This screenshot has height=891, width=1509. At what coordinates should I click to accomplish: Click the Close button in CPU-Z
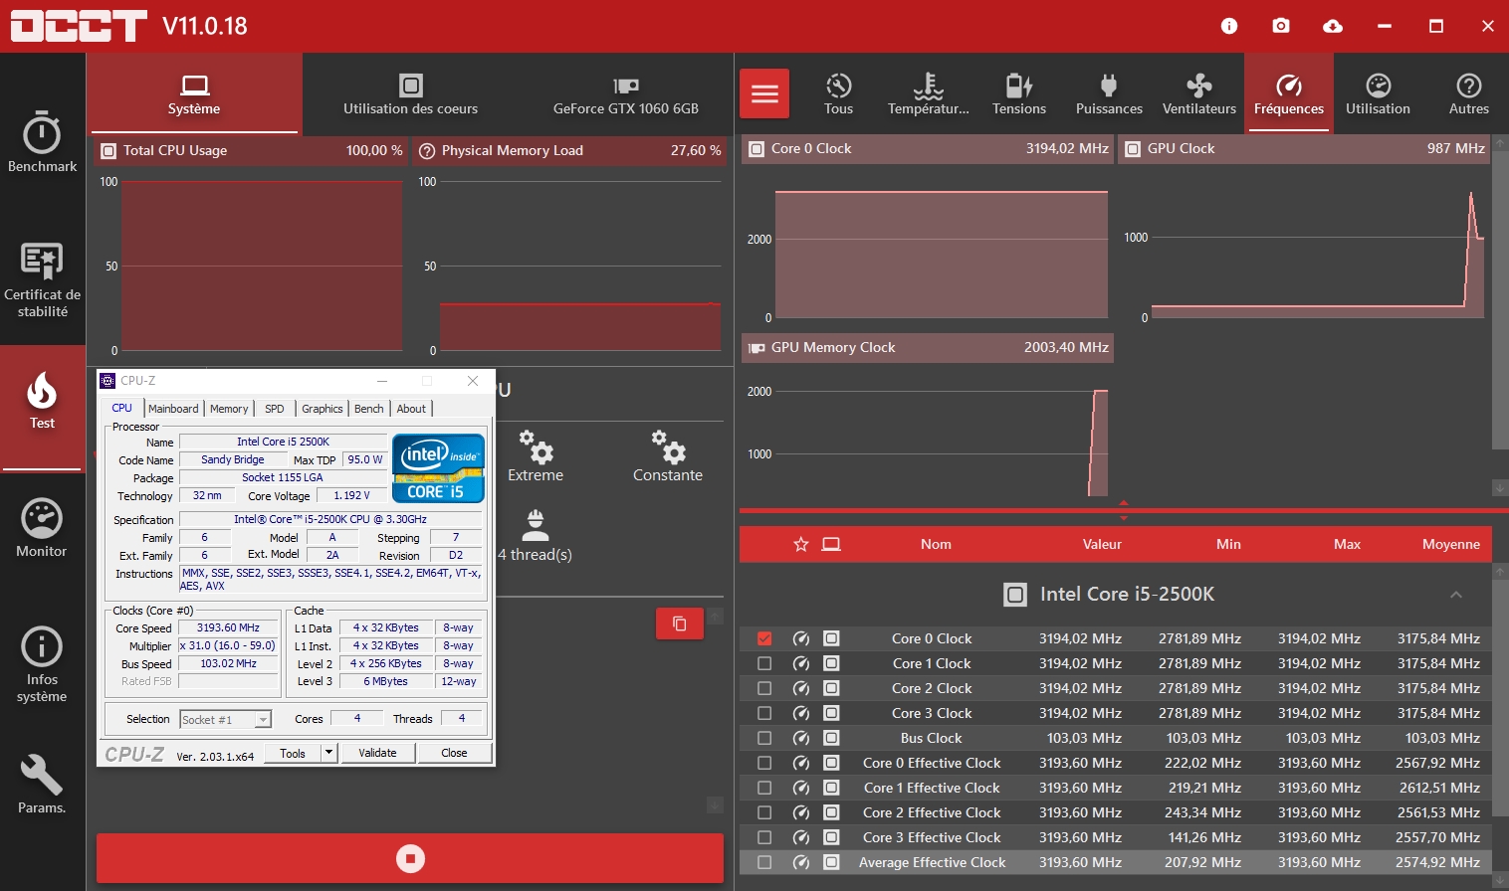[x=454, y=753]
